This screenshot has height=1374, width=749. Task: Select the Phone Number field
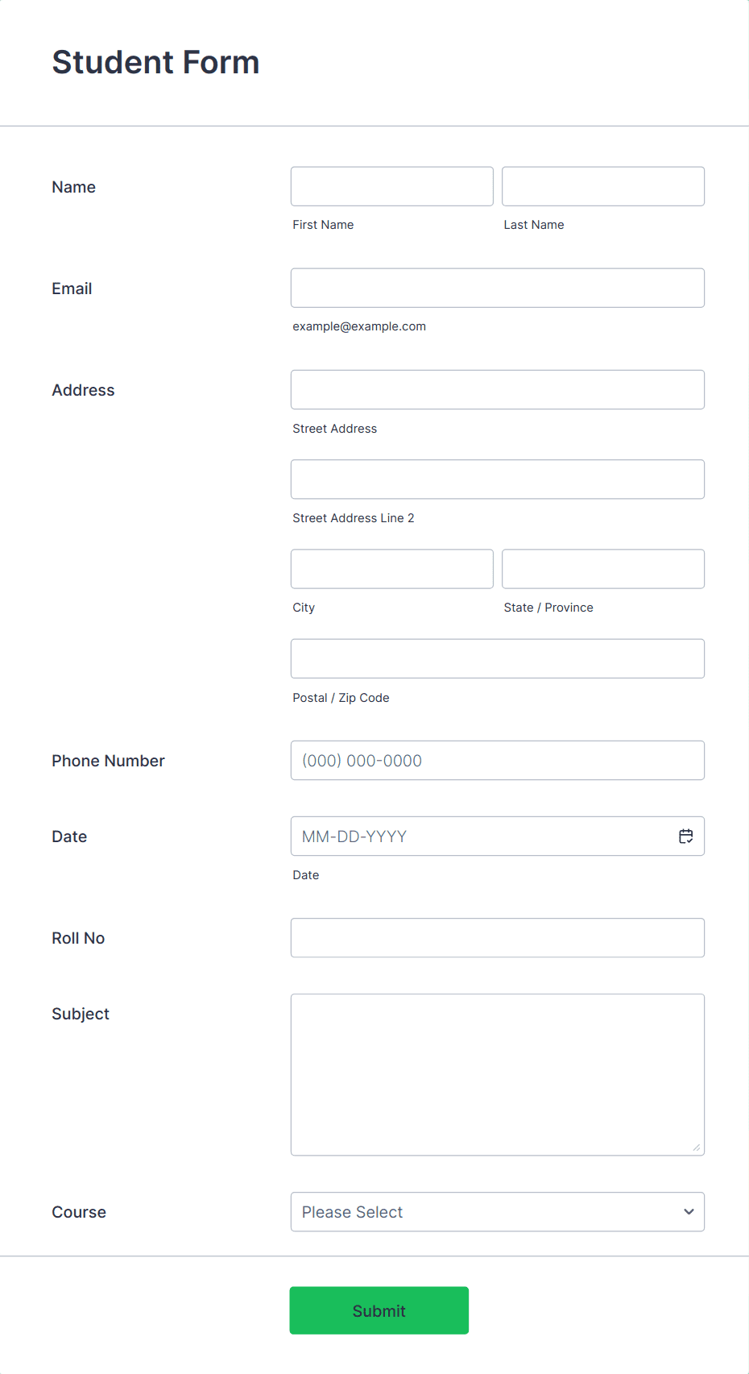point(497,760)
